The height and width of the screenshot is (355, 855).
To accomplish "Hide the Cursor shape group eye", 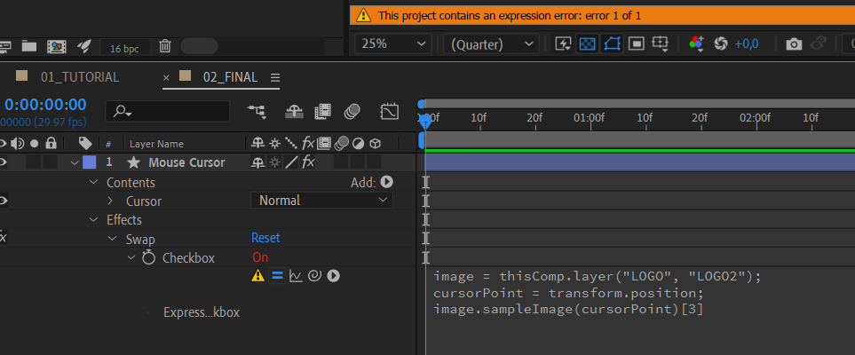I will 3,201.
